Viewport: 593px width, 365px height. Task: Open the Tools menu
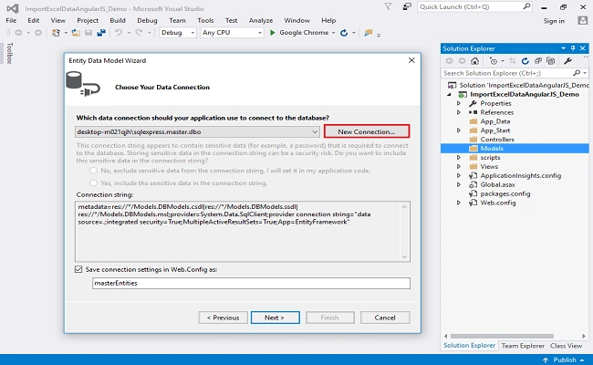tap(205, 20)
